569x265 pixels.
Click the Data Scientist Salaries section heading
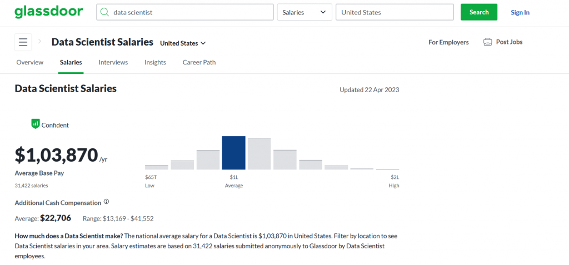[66, 88]
